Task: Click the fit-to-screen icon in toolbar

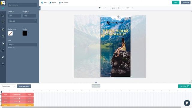Action: [113, 8]
